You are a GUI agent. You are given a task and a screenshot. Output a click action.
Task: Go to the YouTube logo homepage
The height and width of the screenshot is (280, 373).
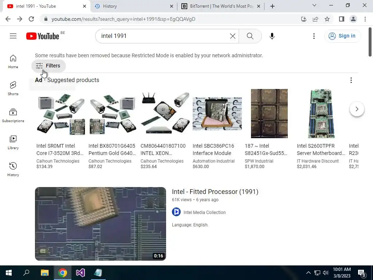tap(43, 36)
